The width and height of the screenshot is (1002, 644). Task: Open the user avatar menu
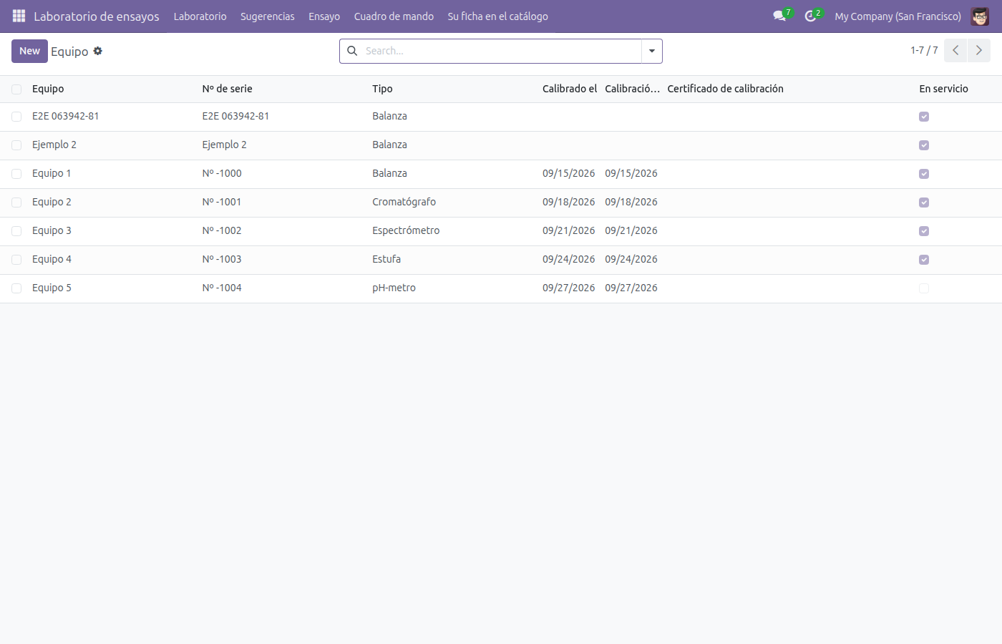pos(980,16)
